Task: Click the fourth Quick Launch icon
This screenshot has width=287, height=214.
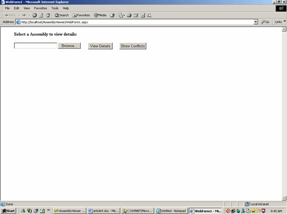Action: click(42, 211)
